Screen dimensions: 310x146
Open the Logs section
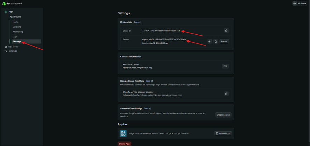pos(15,36)
